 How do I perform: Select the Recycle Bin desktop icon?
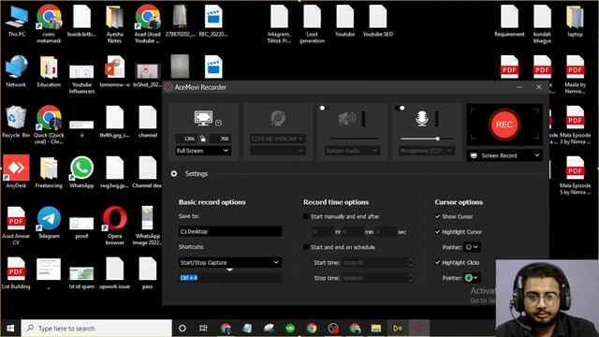tap(16, 122)
